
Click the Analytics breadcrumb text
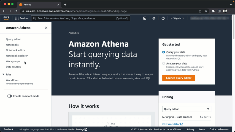coord(74,33)
